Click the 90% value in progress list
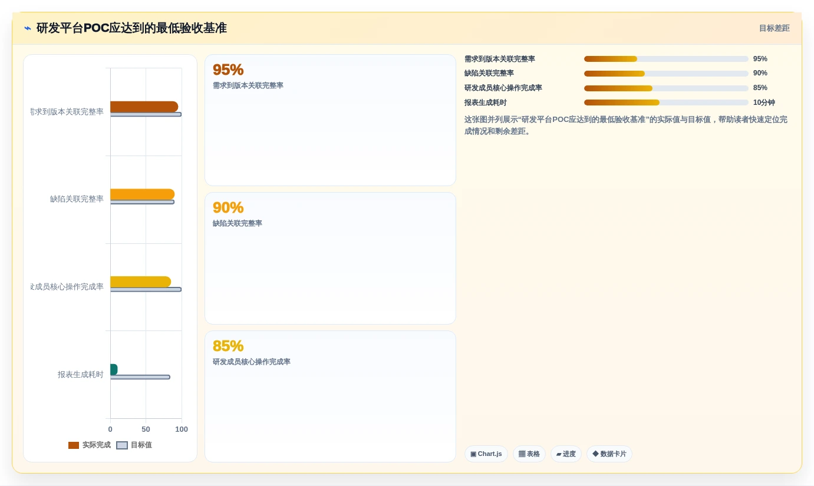 760,73
